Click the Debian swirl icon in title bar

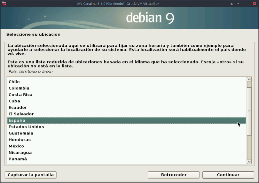[4, 4]
